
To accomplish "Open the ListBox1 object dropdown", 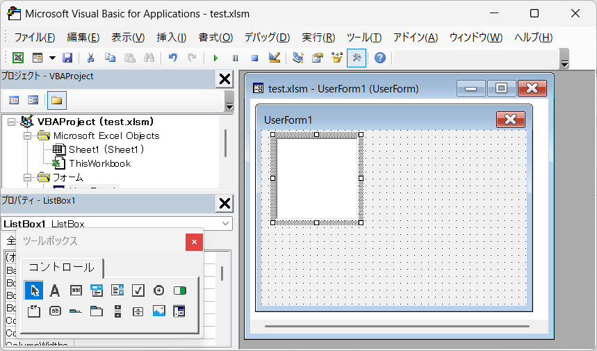I will pyautogui.click(x=225, y=224).
